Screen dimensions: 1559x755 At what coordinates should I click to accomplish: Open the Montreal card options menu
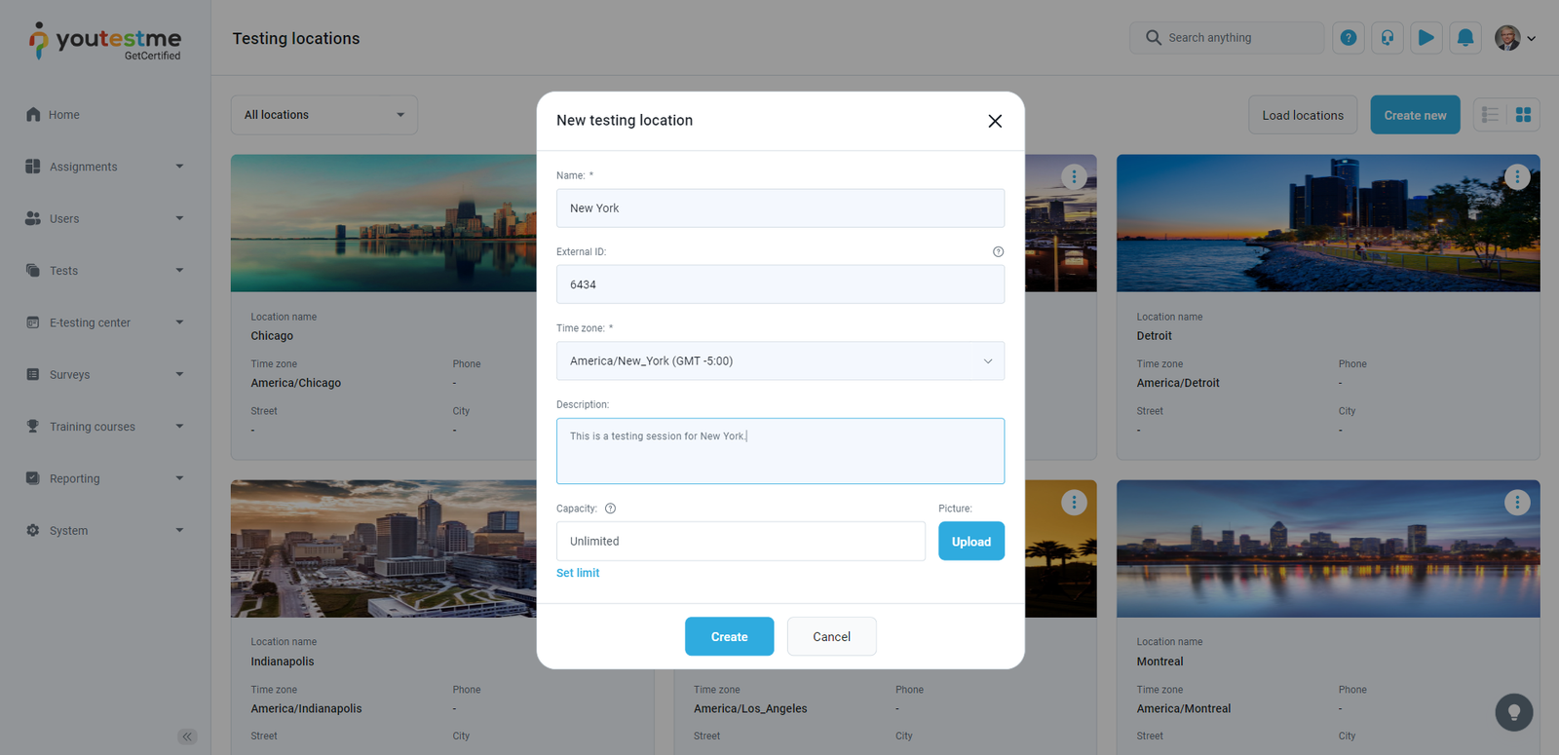tap(1517, 503)
